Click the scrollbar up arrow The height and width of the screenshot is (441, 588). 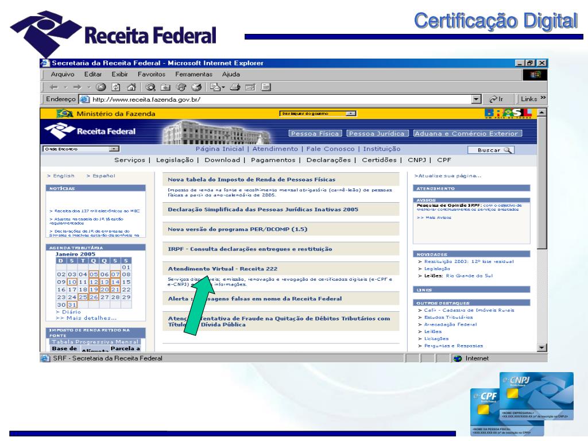542,112
